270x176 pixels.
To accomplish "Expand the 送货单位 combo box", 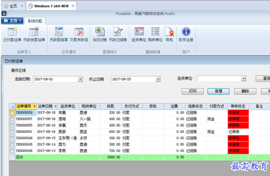I will coord(244,79).
